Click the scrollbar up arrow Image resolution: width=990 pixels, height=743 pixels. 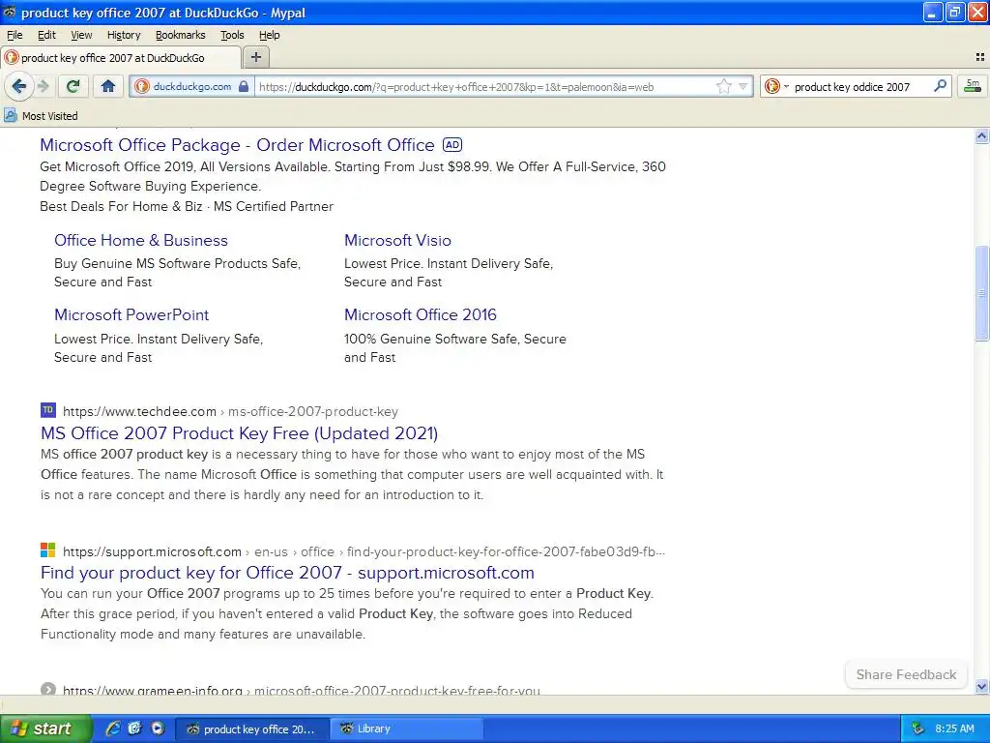coord(981,135)
